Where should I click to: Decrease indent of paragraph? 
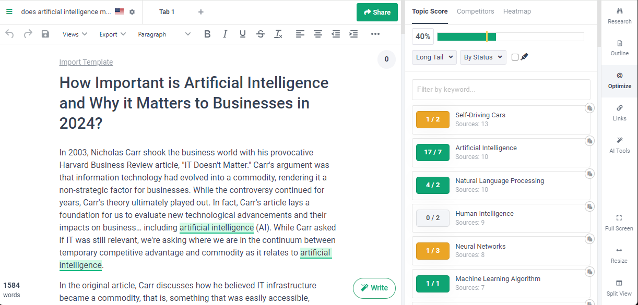click(336, 34)
